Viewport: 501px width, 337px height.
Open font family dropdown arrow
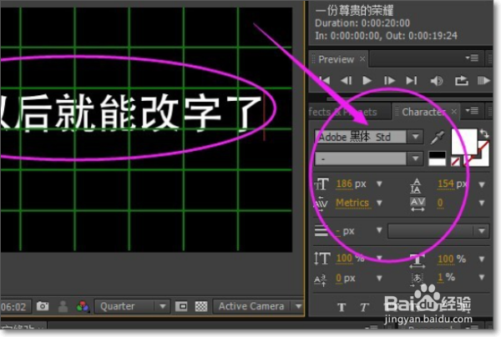tap(415, 137)
